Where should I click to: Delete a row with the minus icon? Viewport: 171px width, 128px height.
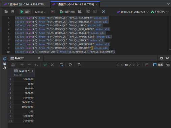pyautogui.click(x=29, y=65)
